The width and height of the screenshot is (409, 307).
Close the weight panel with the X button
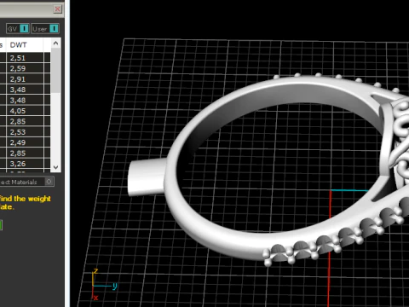(x=57, y=9)
